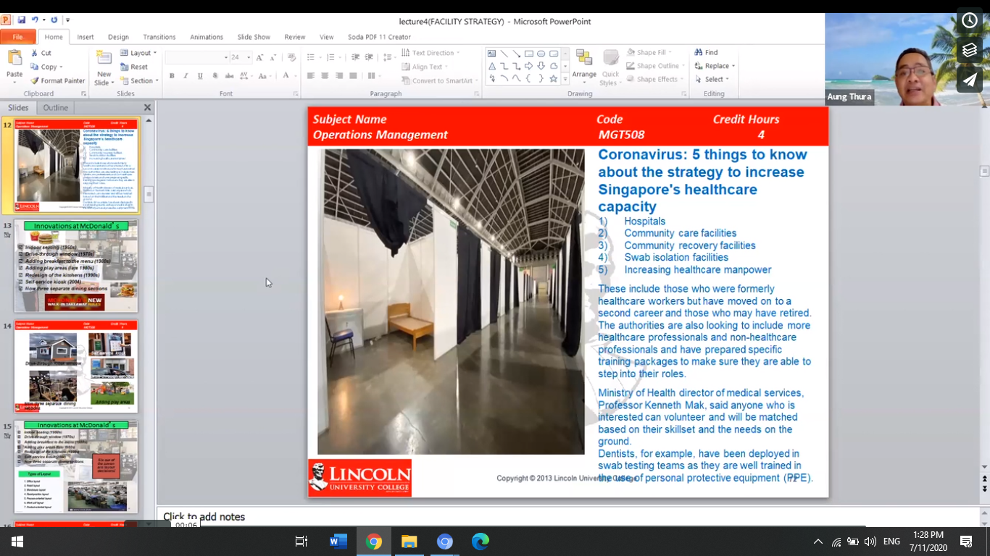Screen dimensions: 990x556
Task: Align text left
Action: click(x=310, y=75)
